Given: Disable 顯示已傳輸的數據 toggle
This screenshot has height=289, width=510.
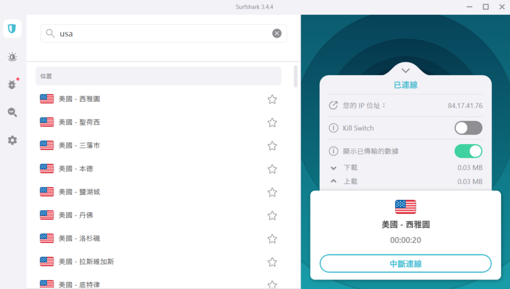Looking at the screenshot, I should click(x=468, y=151).
